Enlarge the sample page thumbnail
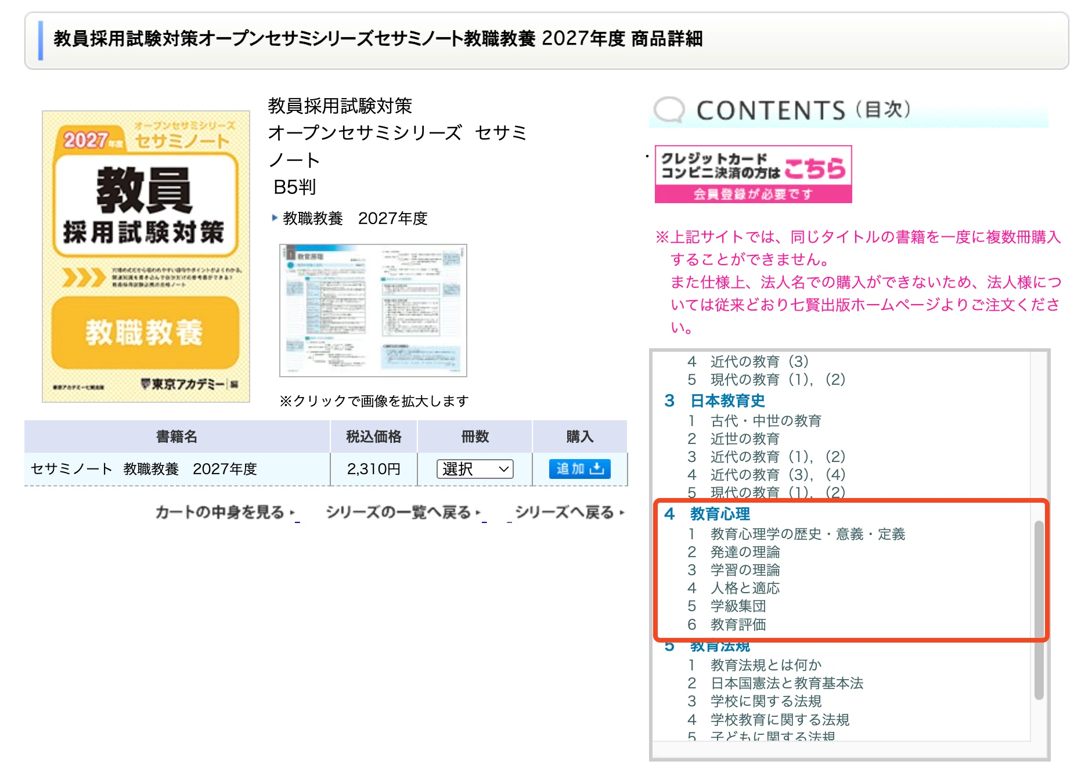This screenshot has height=772, width=1074. [373, 311]
